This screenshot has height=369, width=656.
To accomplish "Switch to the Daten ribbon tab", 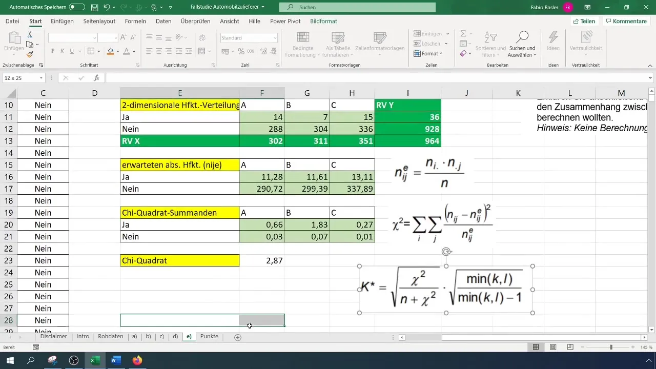I will coord(163,21).
